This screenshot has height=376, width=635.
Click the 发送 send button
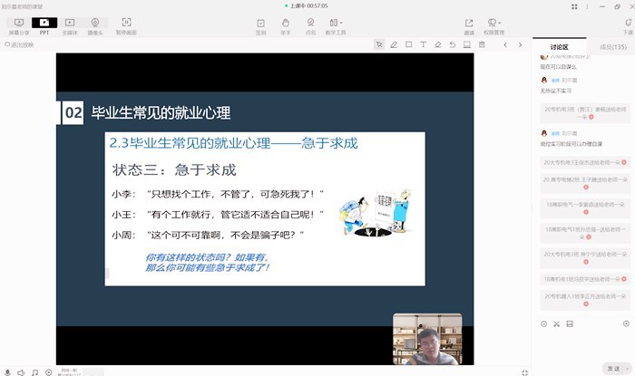coord(613,370)
